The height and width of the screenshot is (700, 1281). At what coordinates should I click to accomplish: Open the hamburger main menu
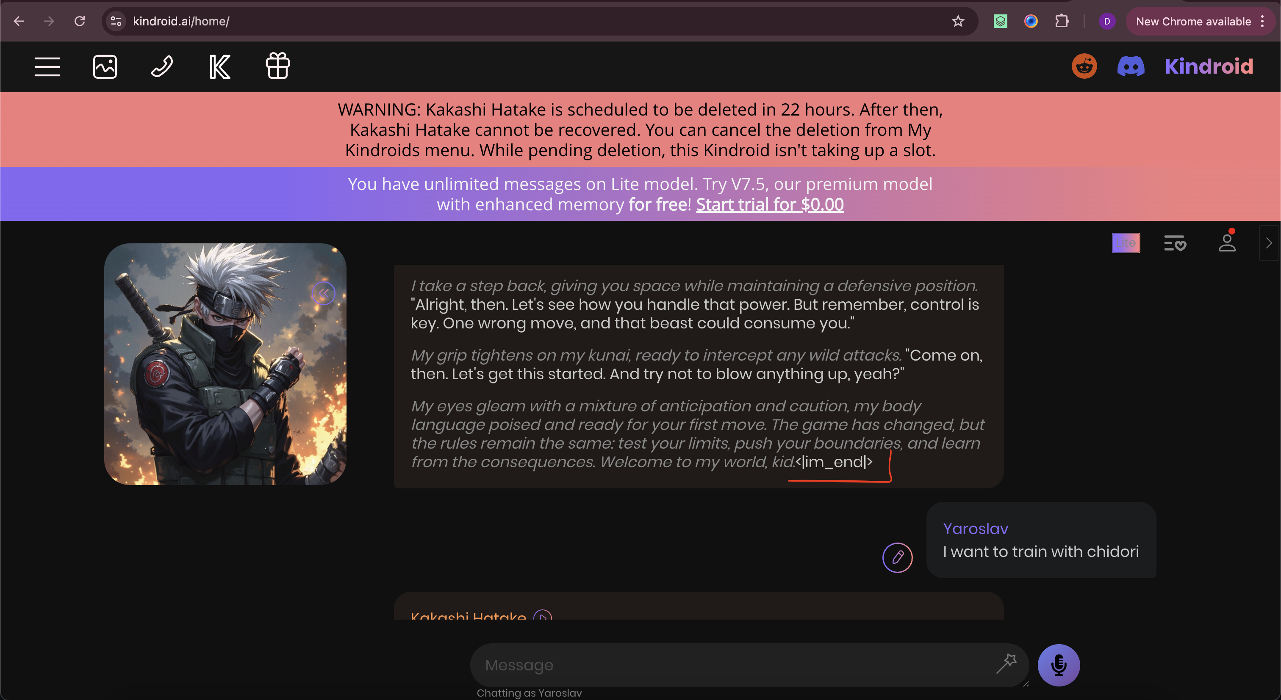[x=47, y=66]
